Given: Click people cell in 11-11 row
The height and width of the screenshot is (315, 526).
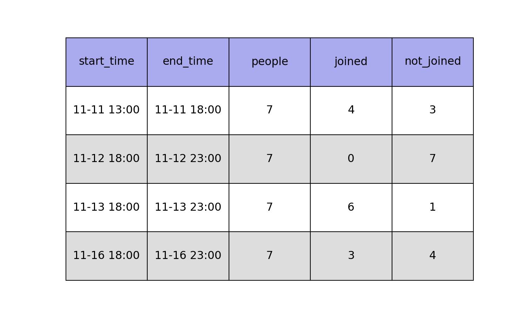Looking at the screenshot, I should tap(270, 111).
